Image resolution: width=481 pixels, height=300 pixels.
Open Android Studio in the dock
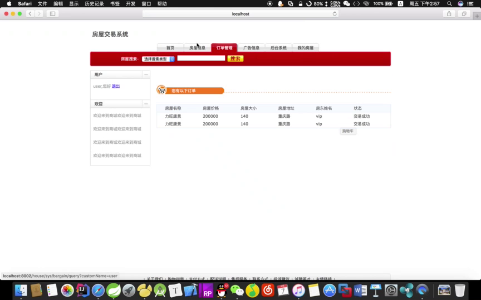(x=160, y=290)
